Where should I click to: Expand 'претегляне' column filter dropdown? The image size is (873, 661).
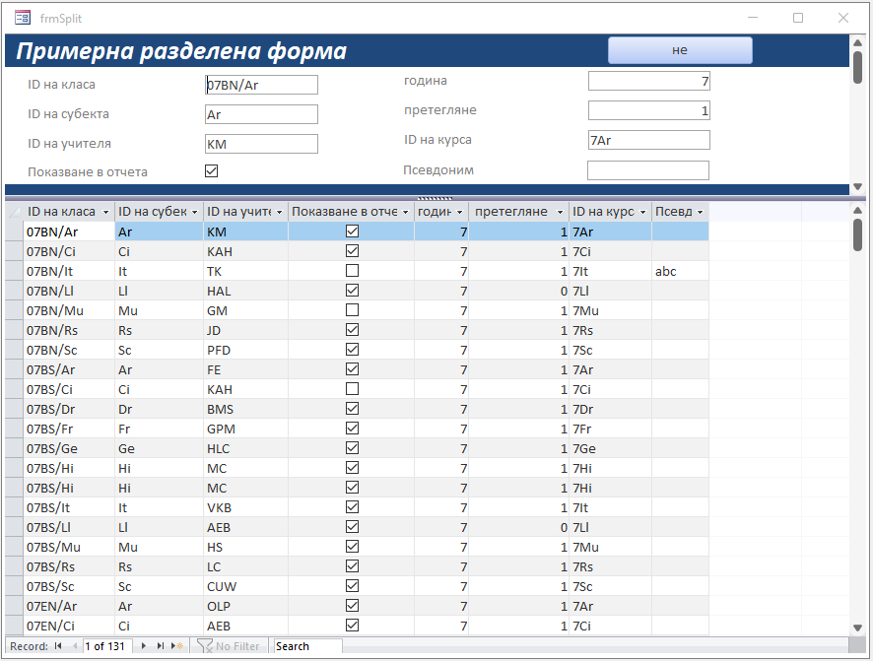[560, 212]
